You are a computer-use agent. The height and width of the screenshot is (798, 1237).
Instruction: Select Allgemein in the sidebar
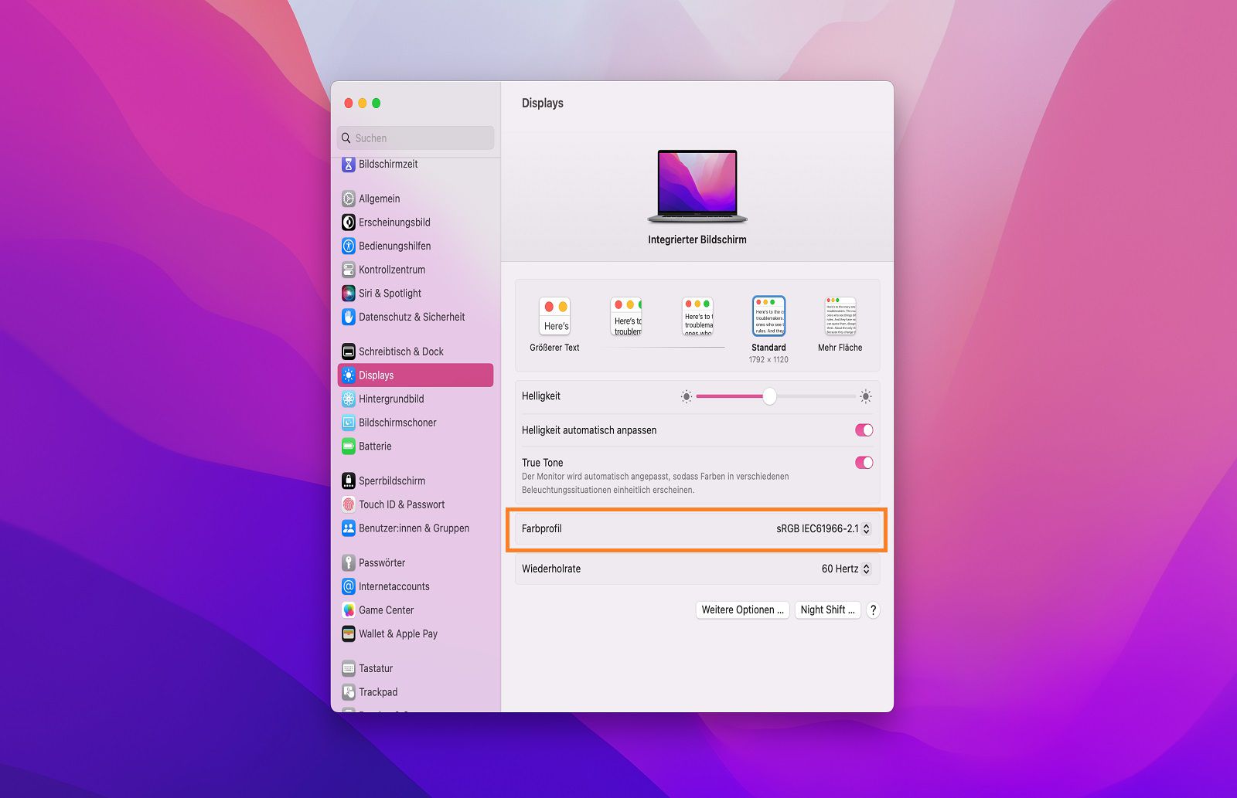click(x=416, y=199)
